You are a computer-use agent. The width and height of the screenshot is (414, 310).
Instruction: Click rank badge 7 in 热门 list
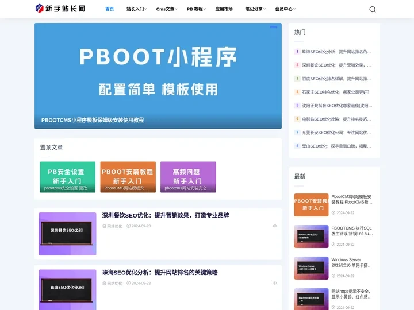pyautogui.click(x=297, y=133)
